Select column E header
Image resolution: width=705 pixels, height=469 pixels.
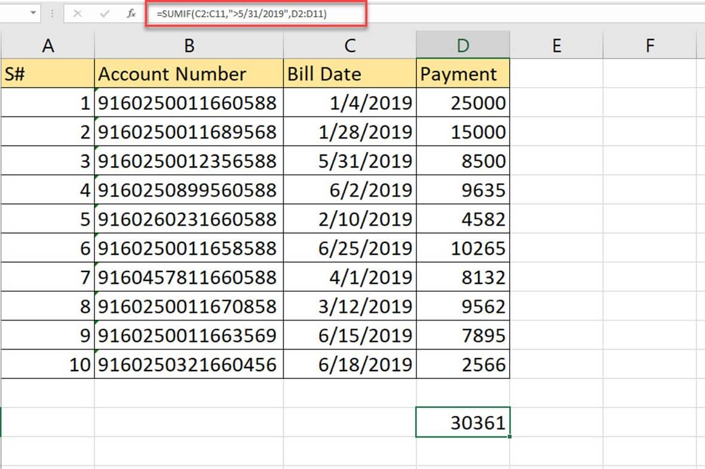[556, 45]
